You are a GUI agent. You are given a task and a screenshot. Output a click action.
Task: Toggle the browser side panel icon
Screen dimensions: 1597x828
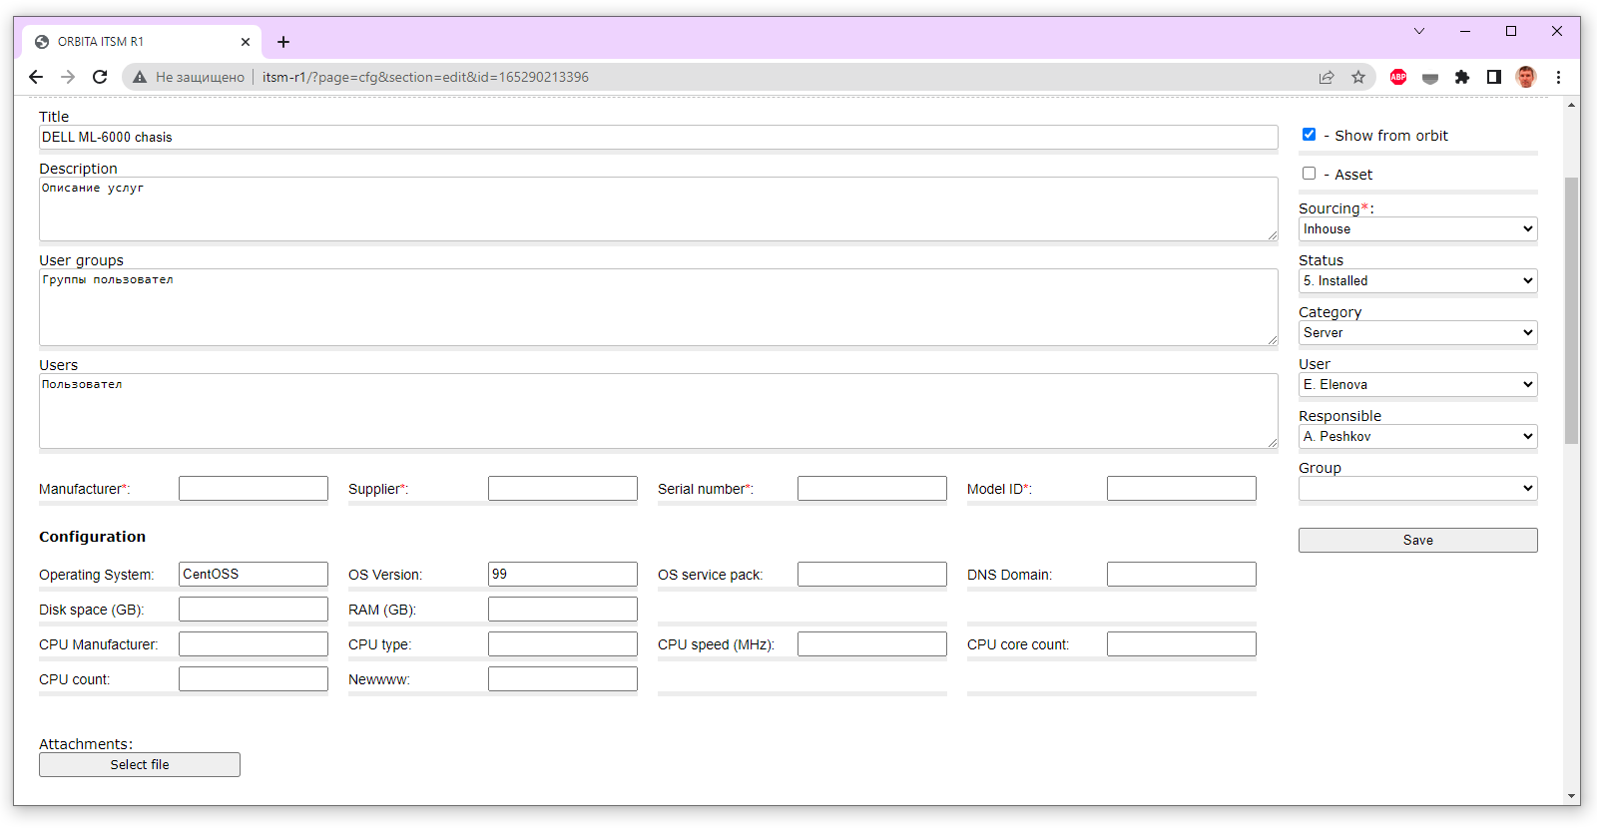[x=1494, y=77]
